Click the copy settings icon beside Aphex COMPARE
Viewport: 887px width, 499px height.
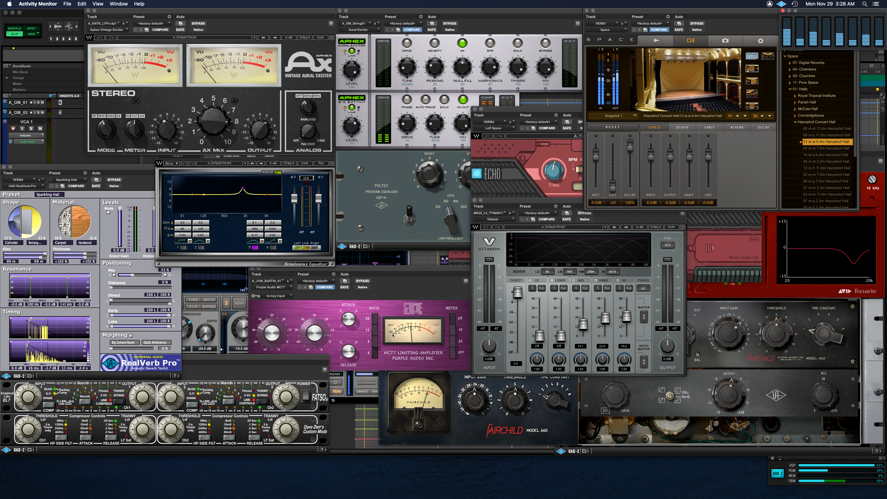(x=147, y=30)
